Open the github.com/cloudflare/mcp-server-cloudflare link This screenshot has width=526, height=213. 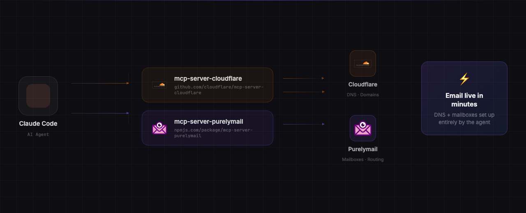coord(219,90)
